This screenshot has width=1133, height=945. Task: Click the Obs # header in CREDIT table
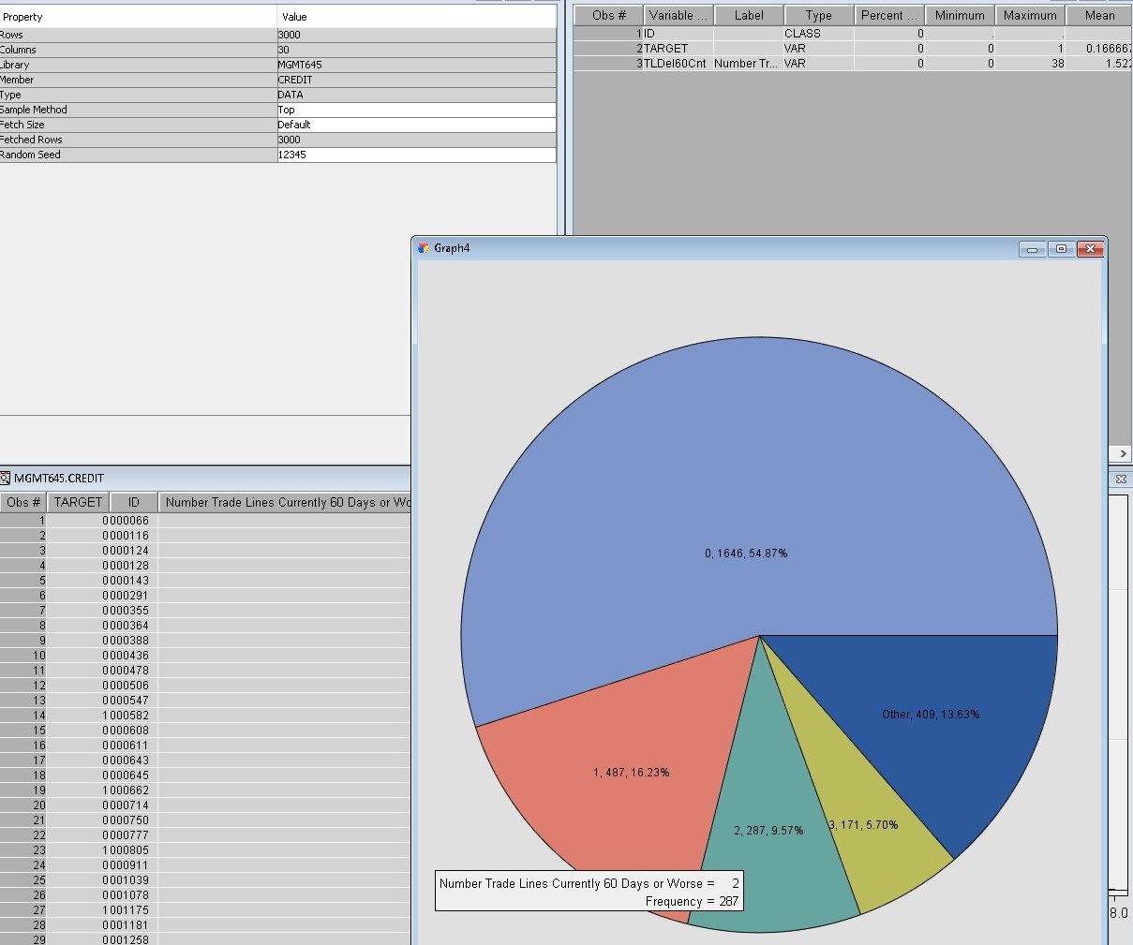click(23, 502)
